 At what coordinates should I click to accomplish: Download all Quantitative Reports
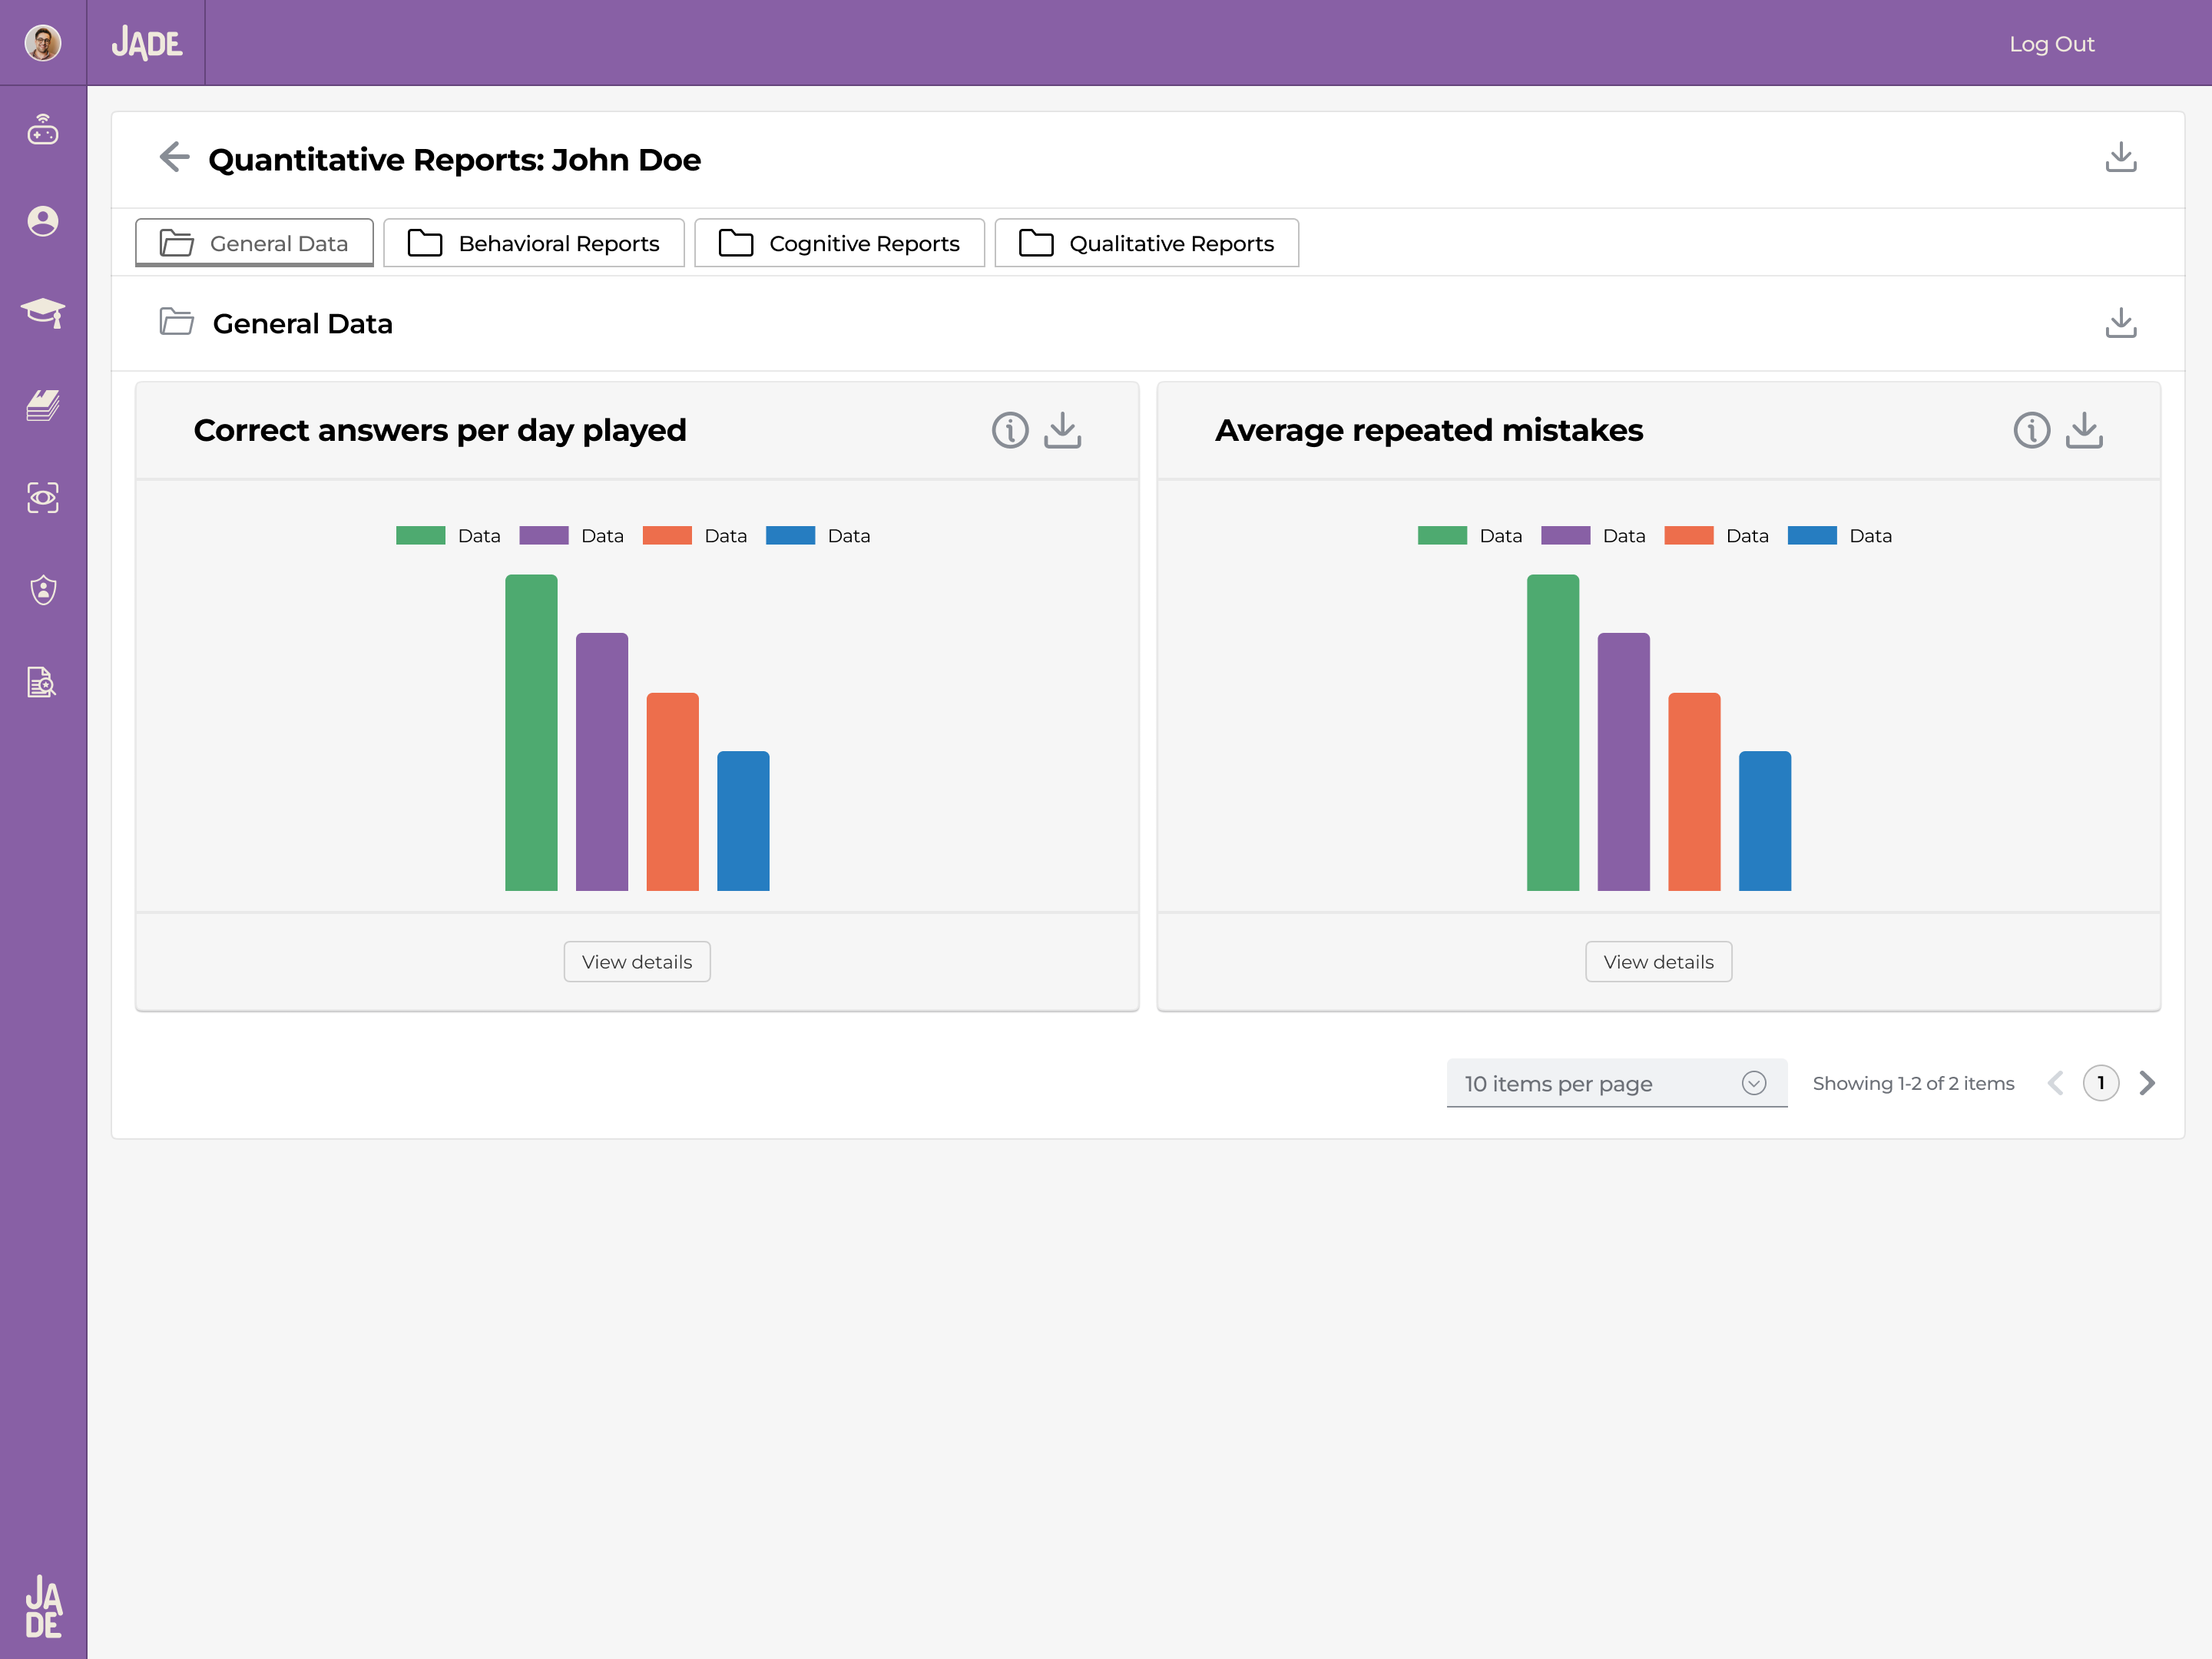[2122, 157]
